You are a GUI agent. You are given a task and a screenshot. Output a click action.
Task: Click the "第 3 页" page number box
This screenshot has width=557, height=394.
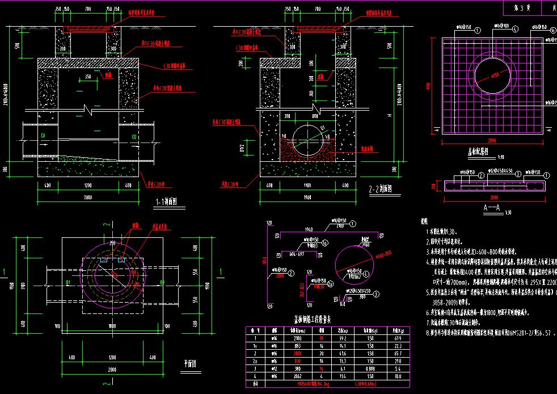[x=522, y=8]
